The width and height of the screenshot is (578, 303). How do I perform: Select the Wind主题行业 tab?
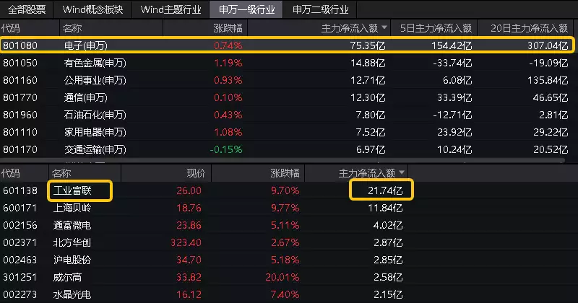pyautogui.click(x=171, y=9)
